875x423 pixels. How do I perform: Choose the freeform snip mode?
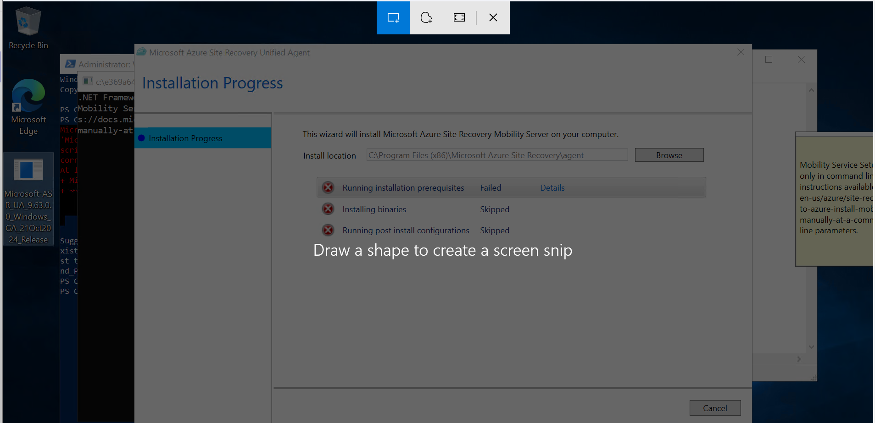coord(426,18)
